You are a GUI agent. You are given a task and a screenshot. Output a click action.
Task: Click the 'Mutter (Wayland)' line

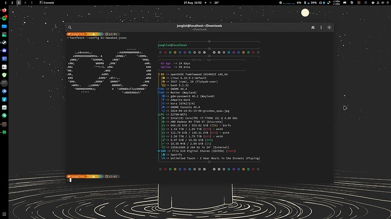[177, 93]
